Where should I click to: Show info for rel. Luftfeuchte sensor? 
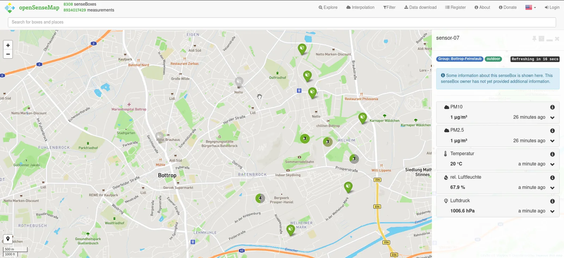(x=552, y=178)
